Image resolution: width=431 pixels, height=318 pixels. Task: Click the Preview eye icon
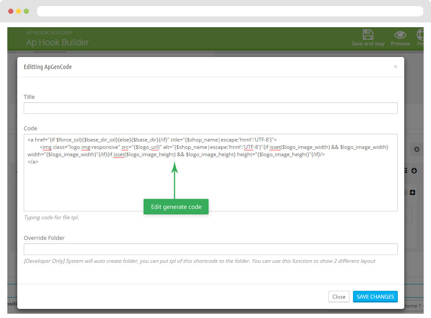(400, 35)
